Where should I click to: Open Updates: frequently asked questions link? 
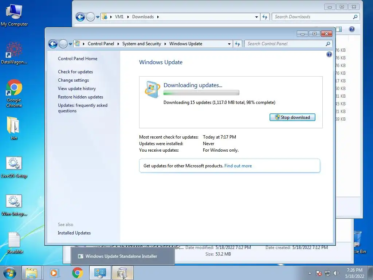tap(83, 108)
